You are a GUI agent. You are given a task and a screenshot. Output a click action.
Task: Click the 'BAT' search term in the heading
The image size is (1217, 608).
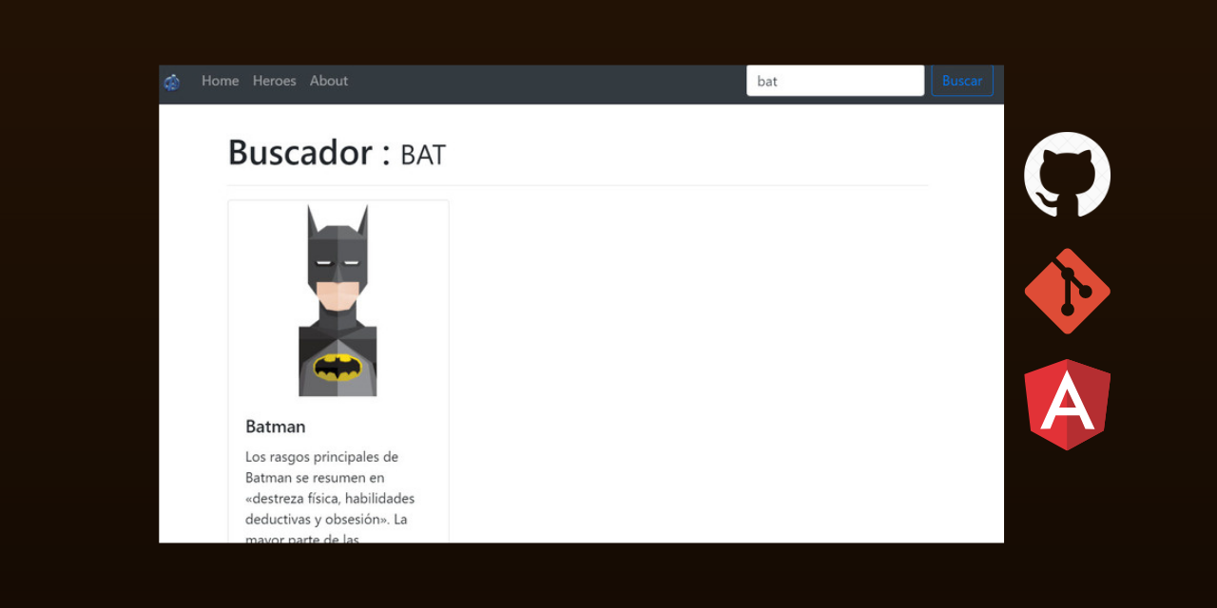tap(422, 154)
